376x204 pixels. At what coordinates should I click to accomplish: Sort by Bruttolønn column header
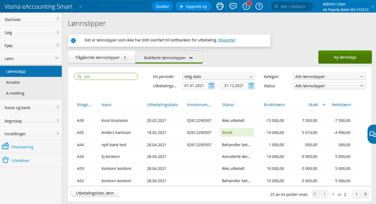[274, 105]
